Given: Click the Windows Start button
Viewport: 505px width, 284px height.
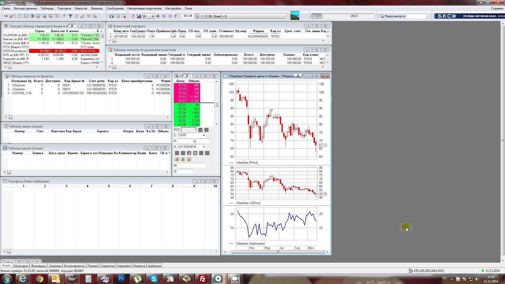Looking at the screenshot, I should [x=7, y=279].
